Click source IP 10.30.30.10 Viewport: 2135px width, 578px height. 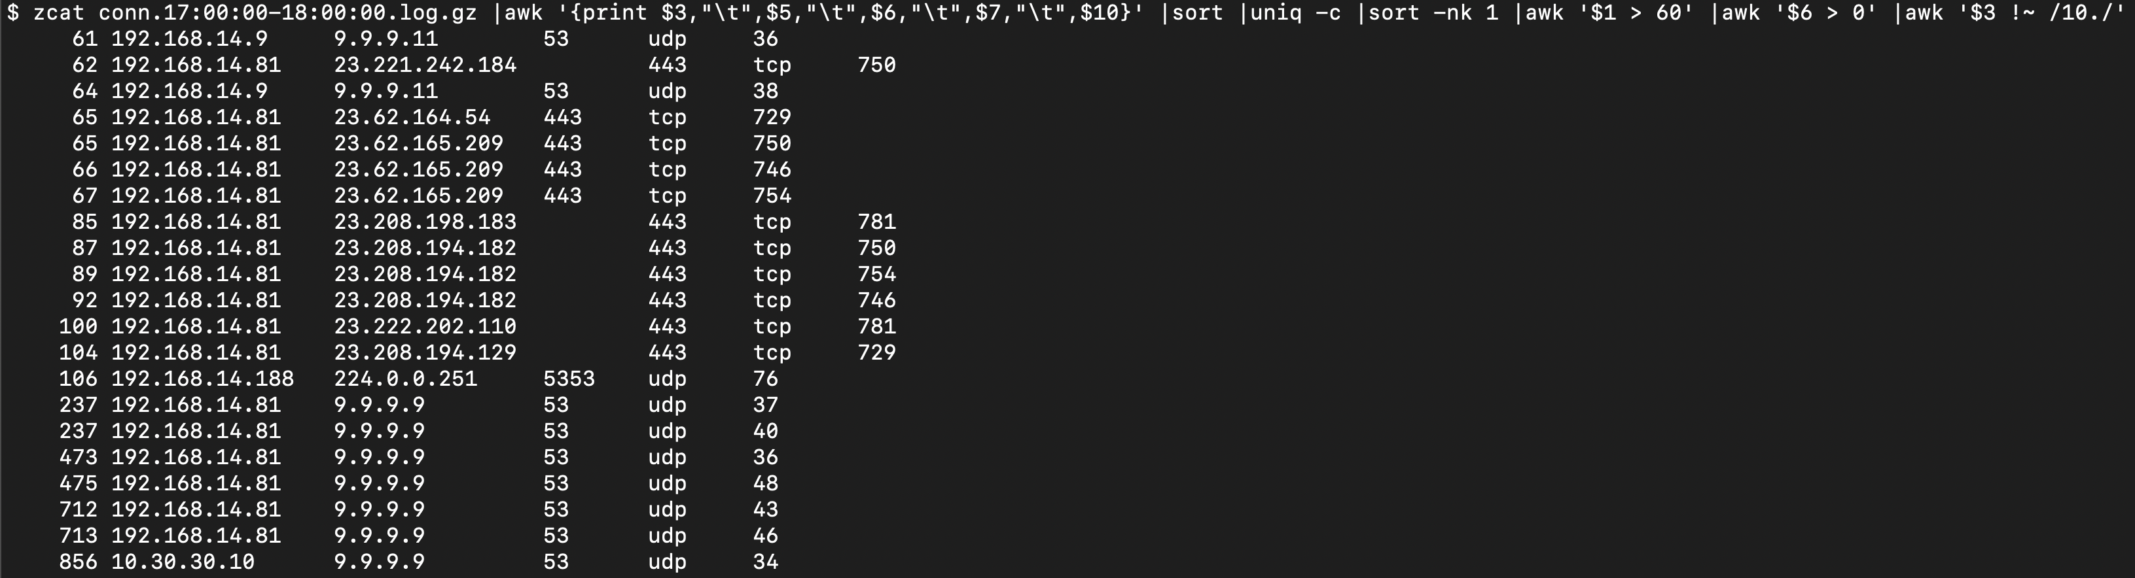pyautogui.click(x=183, y=562)
